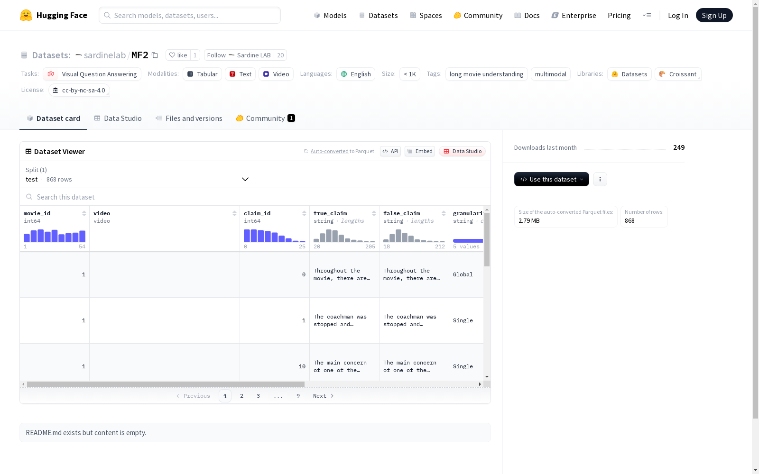Image resolution: width=759 pixels, height=474 pixels.
Task: Click the Sardine LAB organization avatar
Action: point(231,55)
